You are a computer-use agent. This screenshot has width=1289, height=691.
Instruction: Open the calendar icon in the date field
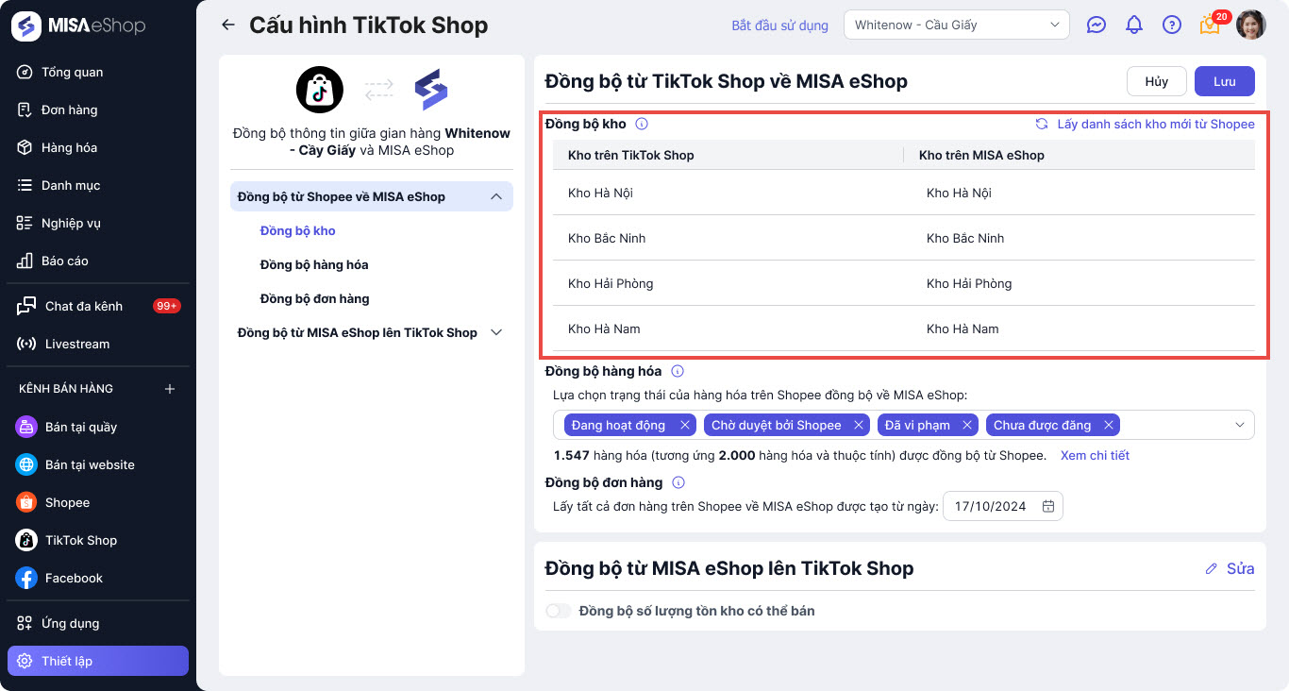point(1048,506)
